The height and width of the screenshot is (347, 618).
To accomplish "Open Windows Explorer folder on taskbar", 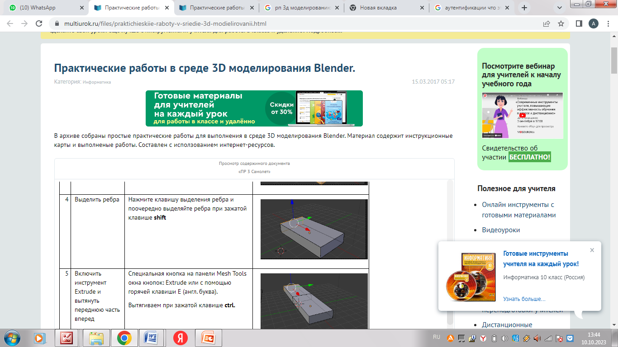I will point(96,338).
